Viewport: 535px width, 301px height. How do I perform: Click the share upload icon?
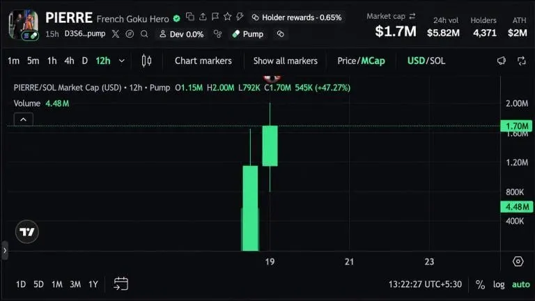click(203, 17)
